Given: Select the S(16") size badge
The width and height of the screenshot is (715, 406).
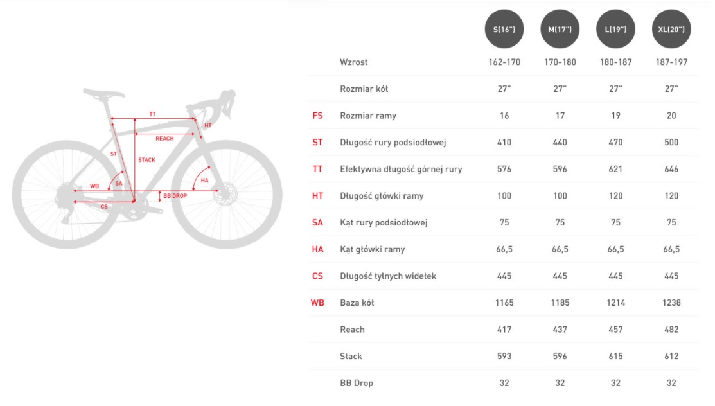Looking at the screenshot, I should [504, 29].
